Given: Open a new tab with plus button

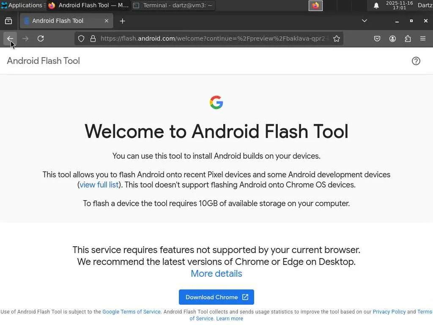Looking at the screenshot, I should 123,21.
